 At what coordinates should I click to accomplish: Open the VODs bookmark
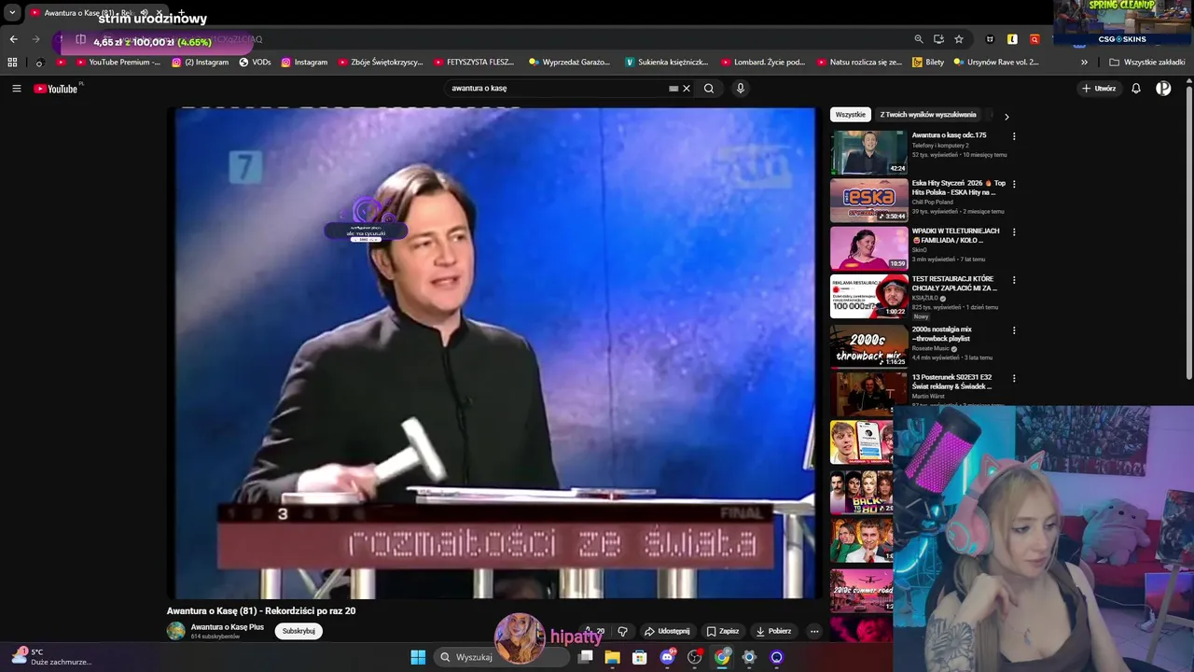click(255, 63)
